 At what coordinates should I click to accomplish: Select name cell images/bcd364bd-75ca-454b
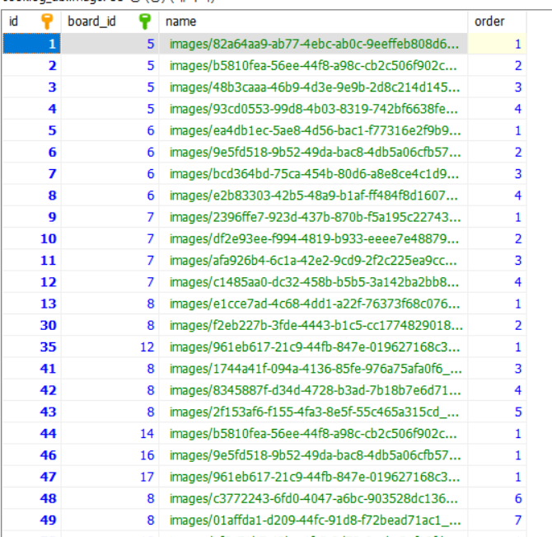(313, 174)
